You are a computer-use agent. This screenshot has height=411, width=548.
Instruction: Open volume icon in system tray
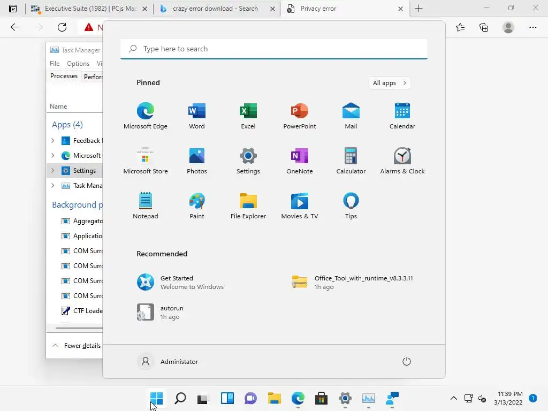482,398
